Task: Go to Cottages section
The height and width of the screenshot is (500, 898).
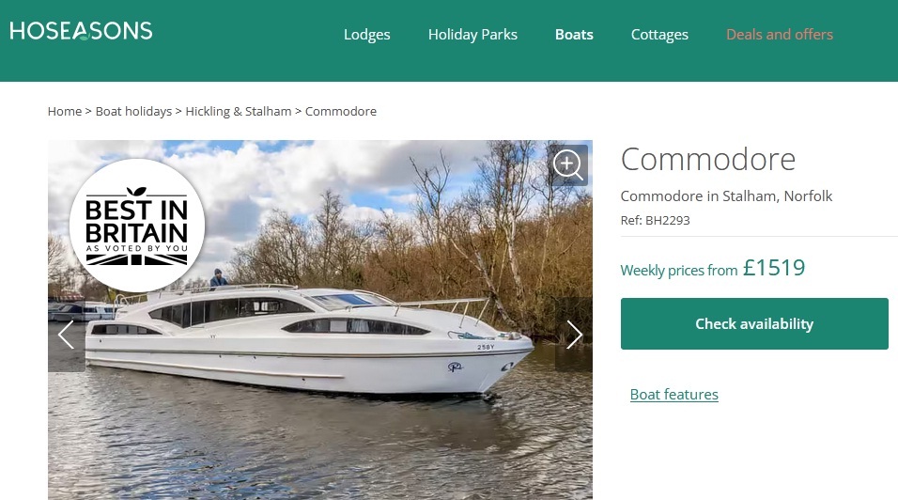Action: tap(659, 35)
